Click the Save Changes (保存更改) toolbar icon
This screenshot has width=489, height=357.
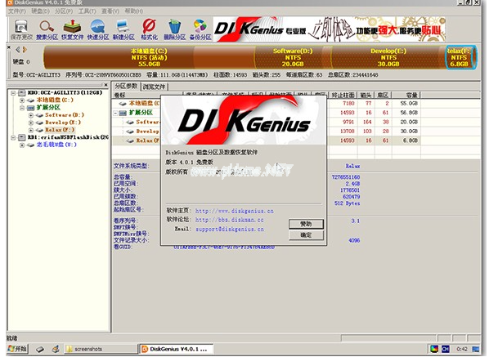[x=21, y=30]
